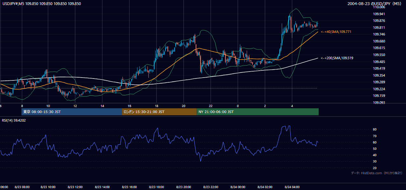Click hour tick 16 on price chart axis
Viewport: 406px width, 190px height.
click(x=129, y=106)
